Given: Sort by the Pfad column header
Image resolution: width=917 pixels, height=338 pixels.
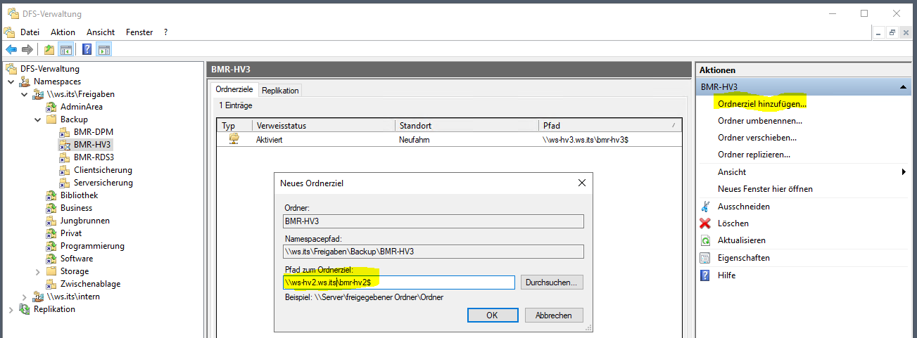Looking at the screenshot, I should point(610,126).
